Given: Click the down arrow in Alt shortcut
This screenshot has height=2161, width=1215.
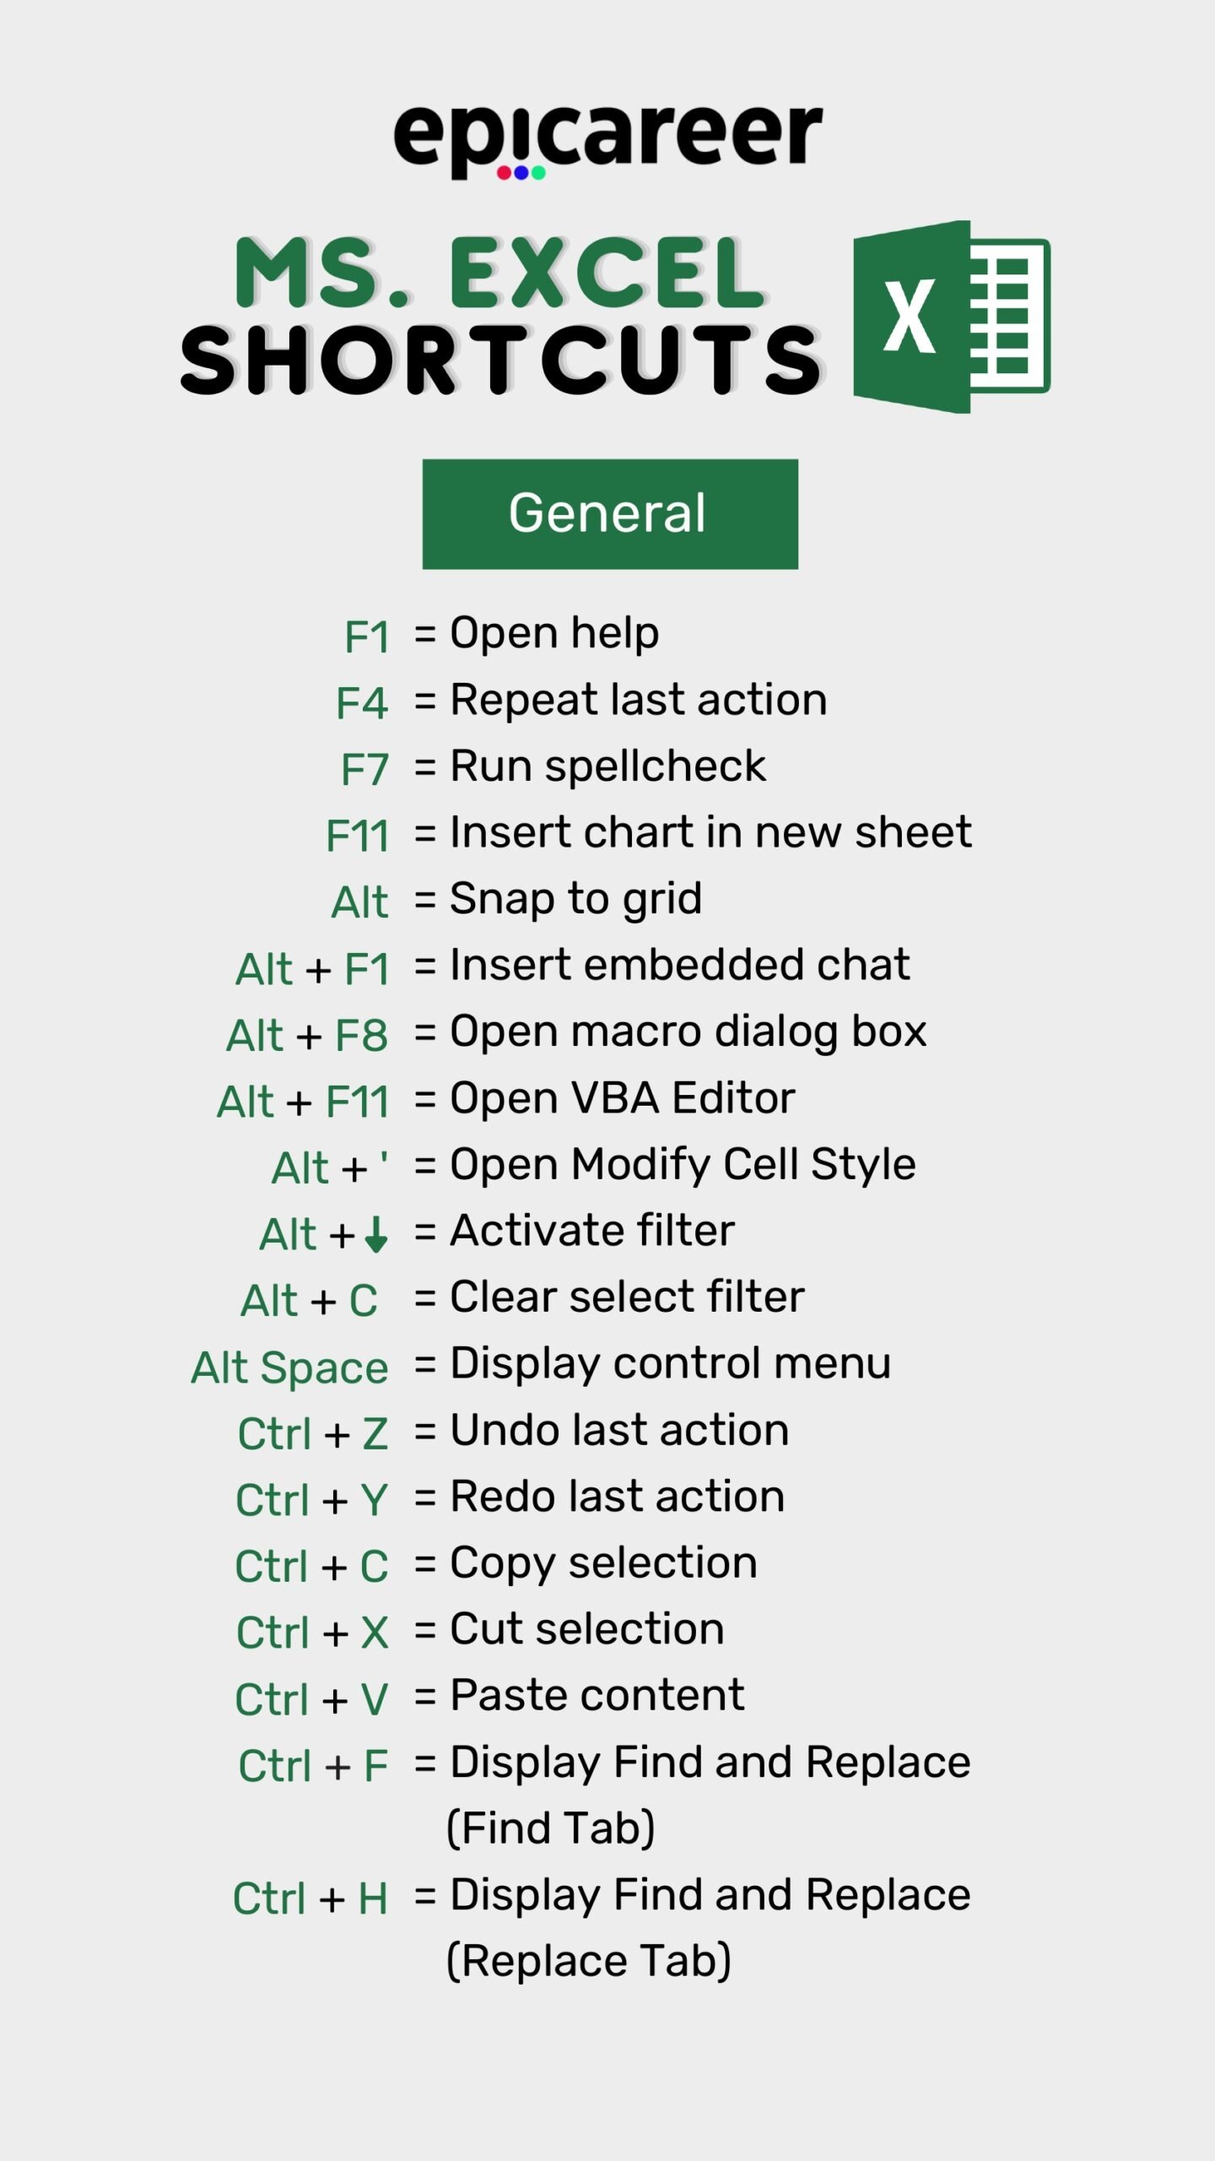Looking at the screenshot, I should coord(376,1234).
